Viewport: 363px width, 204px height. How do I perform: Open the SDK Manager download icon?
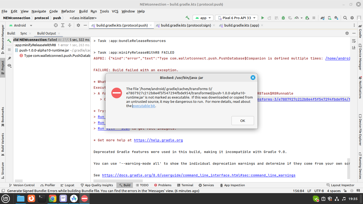337,18
